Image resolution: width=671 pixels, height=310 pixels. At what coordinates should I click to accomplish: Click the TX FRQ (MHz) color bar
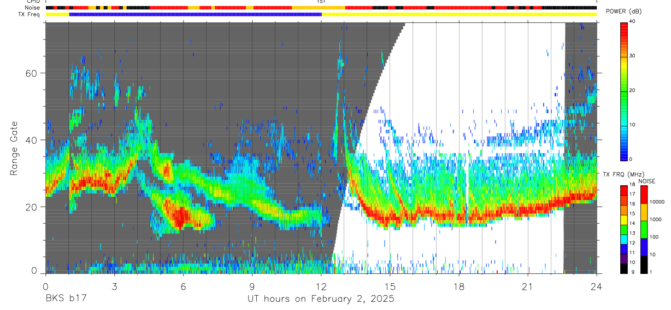624,230
